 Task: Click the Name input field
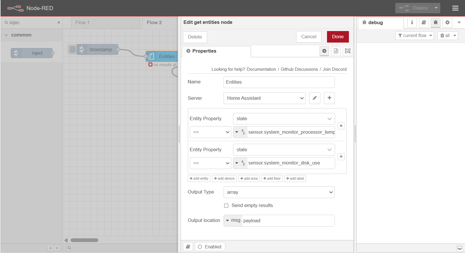(x=279, y=82)
